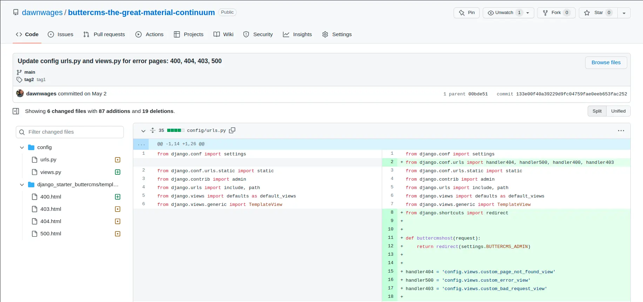Open config/urls.py file link
The height and width of the screenshot is (302, 643).
206,130
